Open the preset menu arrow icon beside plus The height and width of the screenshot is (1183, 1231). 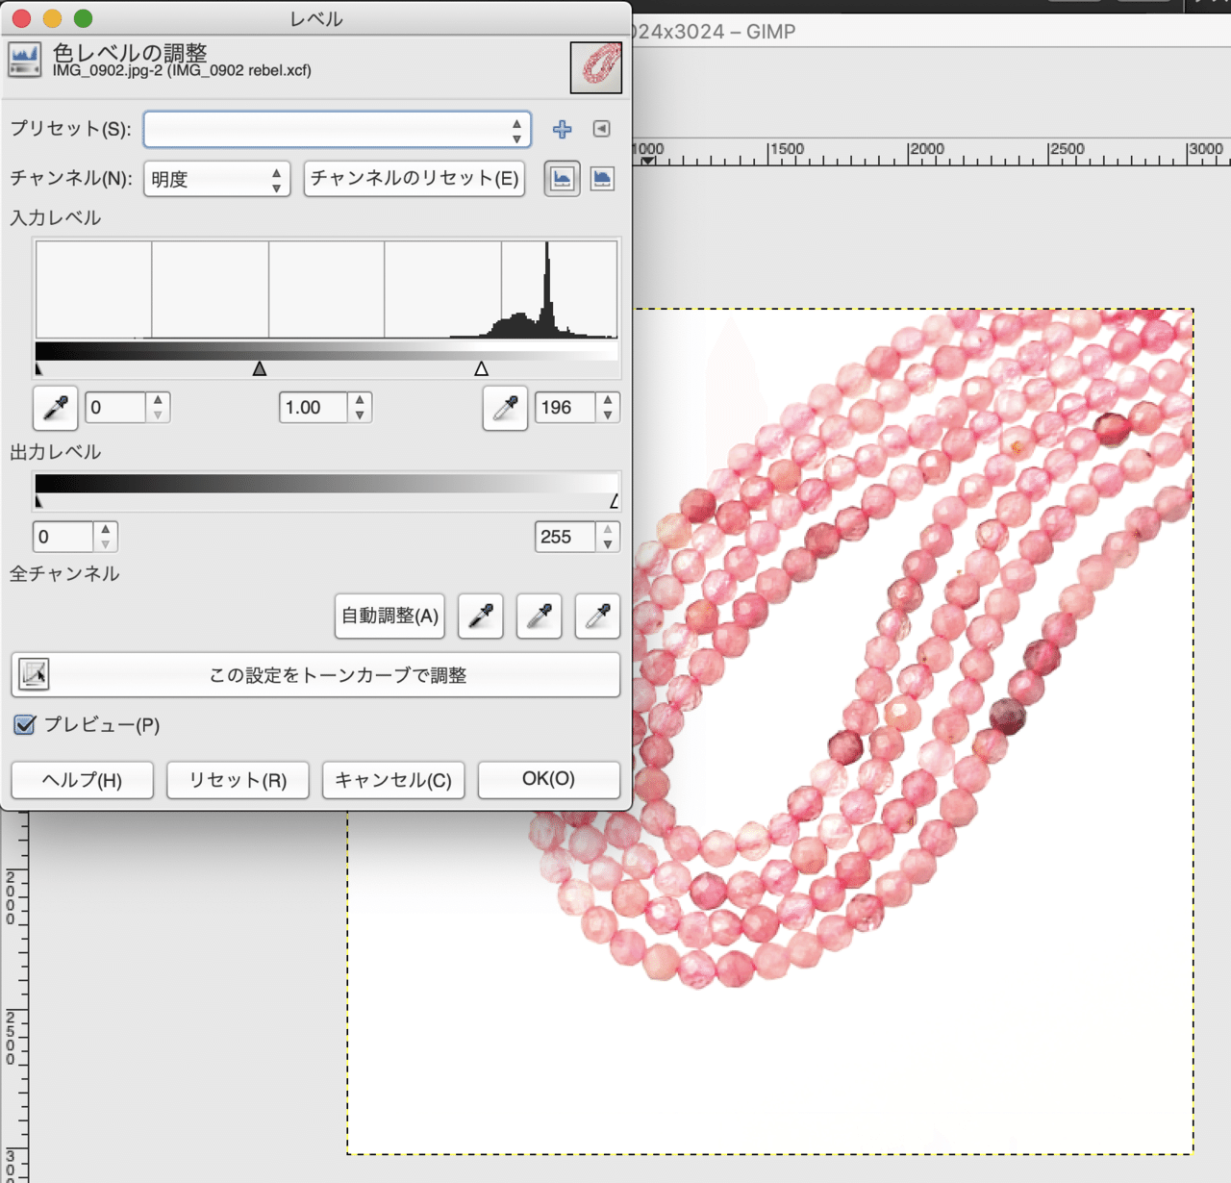pos(602,129)
